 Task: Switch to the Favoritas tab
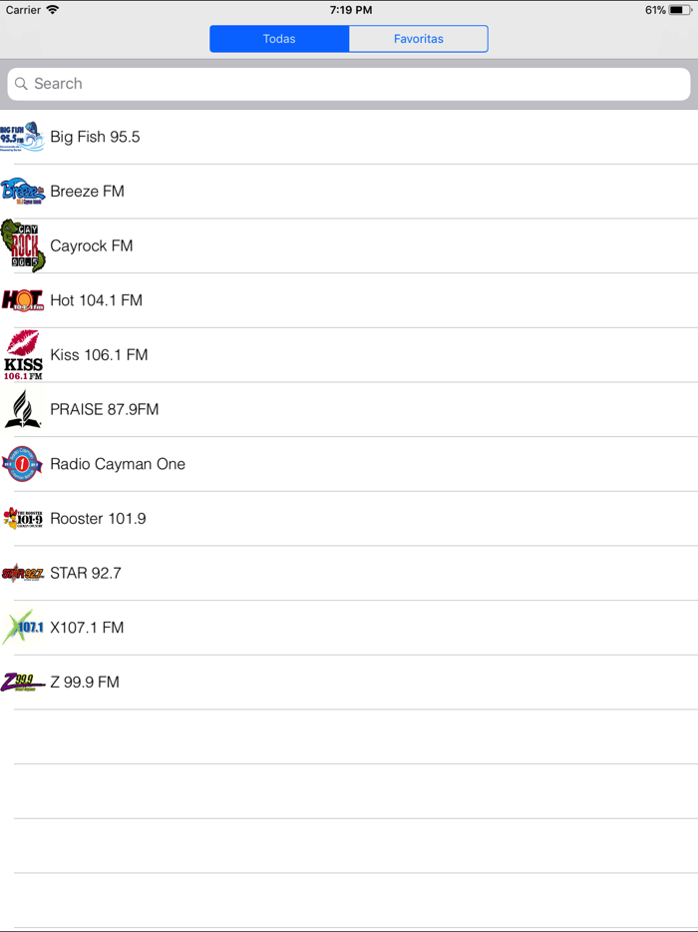(418, 38)
